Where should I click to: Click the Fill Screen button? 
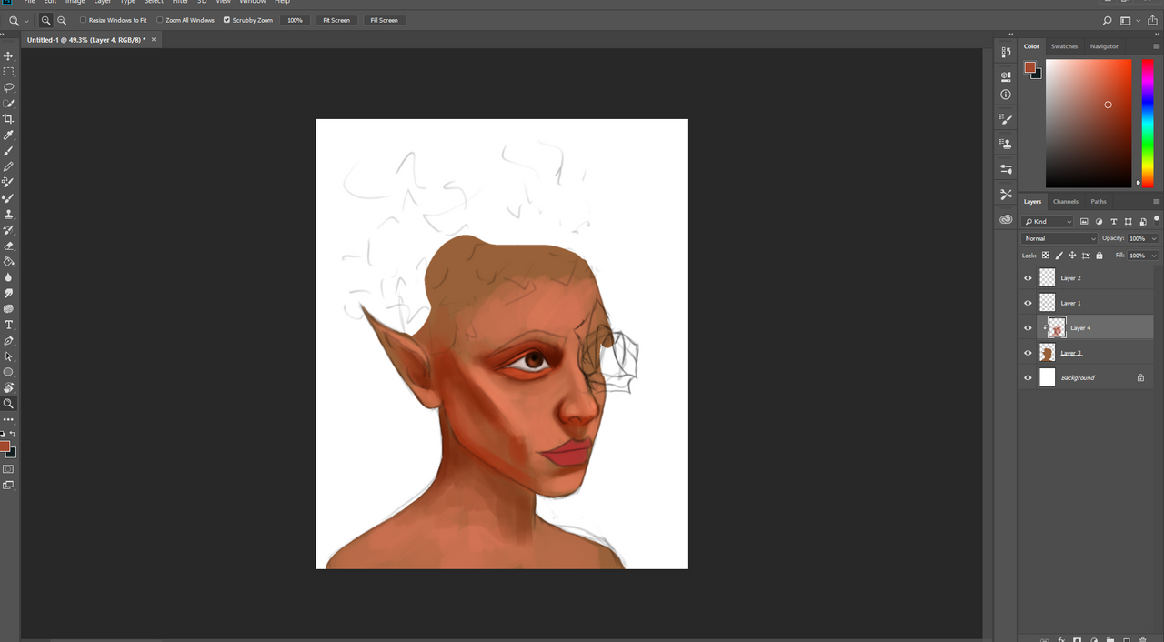point(384,20)
